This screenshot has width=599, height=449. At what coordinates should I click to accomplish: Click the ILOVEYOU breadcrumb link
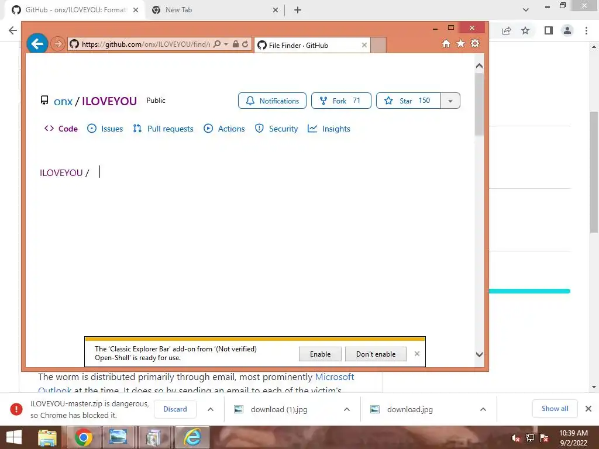(x=61, y=173)
